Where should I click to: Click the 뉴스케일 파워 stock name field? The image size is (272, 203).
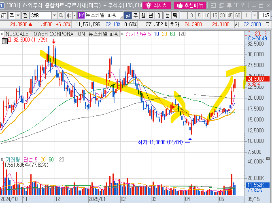coord(103,15)
